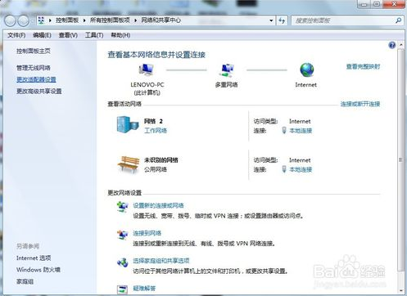This screenshot has width=407, height=296.
Task: Open the 帮助(H) menu
Action: coord(120,35)
